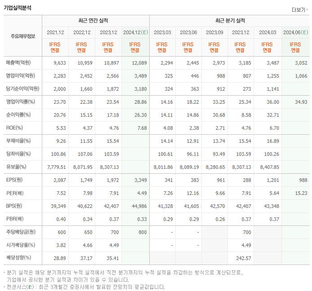
Task: Click the 9,633 revenue value
Action: 60,63
